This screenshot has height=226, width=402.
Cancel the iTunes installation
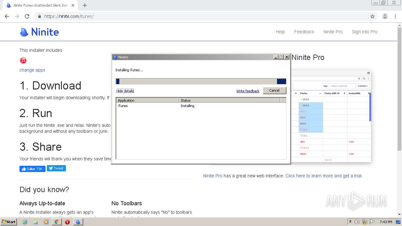click(x=274, y=90)
